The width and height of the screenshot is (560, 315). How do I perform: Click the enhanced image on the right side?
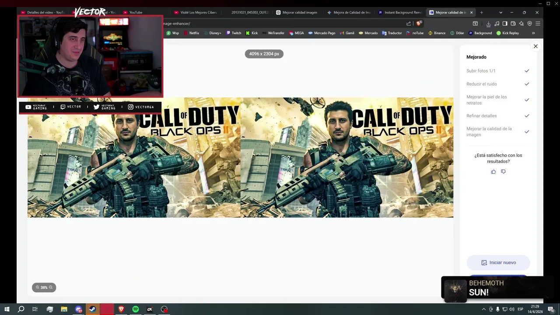(347, 157)
